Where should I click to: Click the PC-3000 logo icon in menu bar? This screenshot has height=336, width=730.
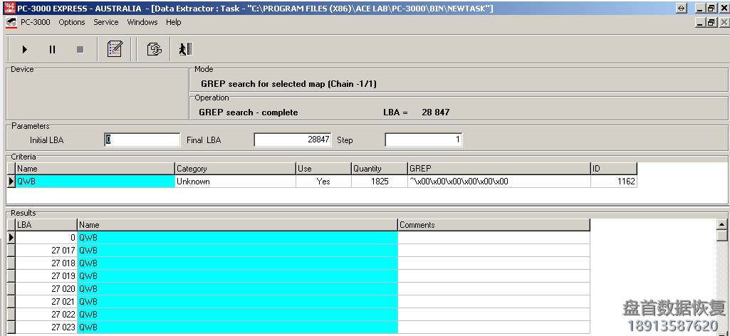point(11,22)
